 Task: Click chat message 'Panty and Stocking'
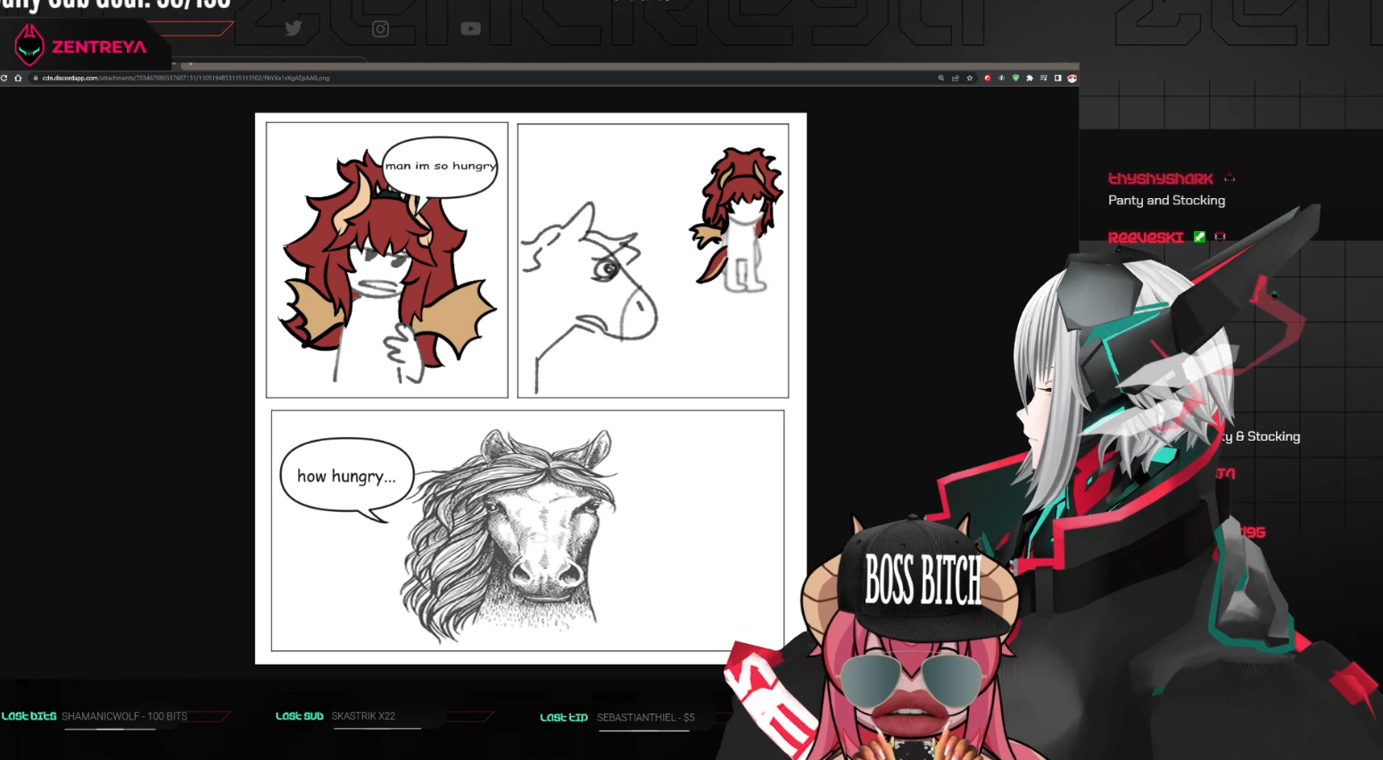tap(1166, 201)
